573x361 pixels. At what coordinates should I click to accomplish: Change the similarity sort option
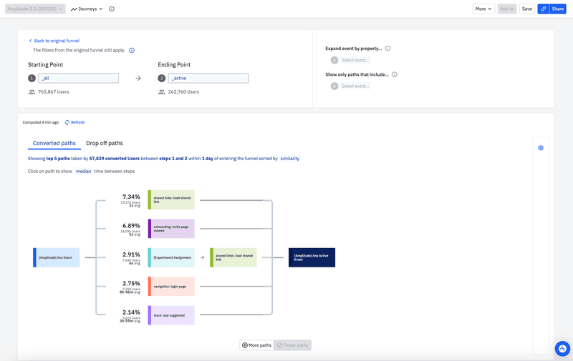pyautogui.click(x=289, y=158)
